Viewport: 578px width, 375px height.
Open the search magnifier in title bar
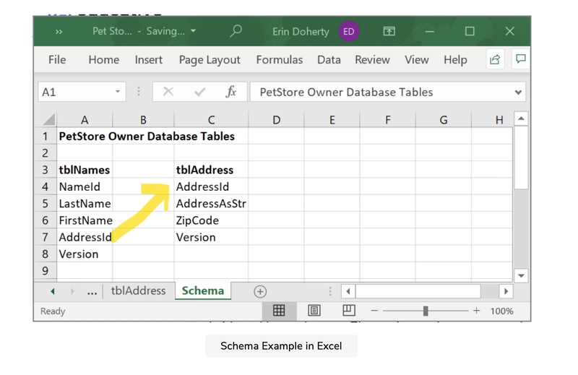(236, 31)
